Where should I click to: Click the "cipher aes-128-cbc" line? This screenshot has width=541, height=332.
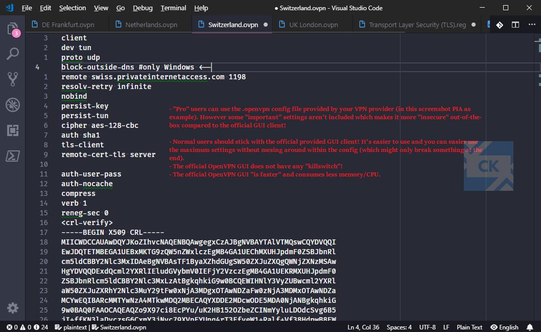tap(100, 125)
